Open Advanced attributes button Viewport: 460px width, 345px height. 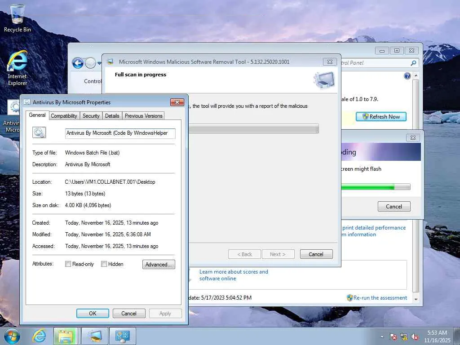point(159,264)
